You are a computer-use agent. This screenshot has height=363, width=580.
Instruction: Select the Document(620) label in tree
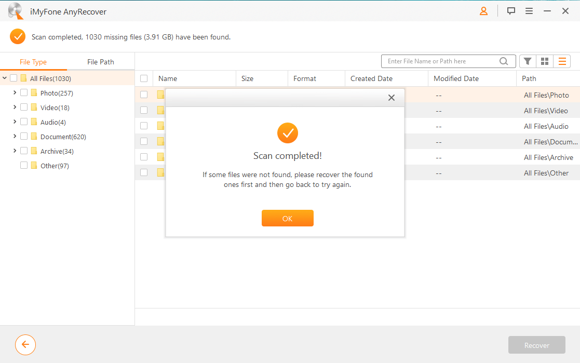63,137
